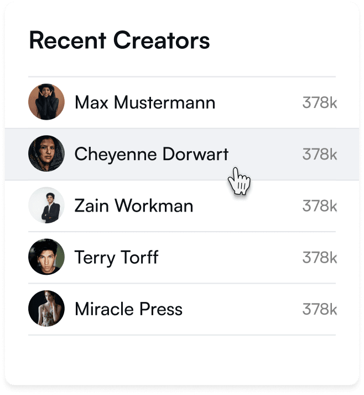Open the Terry Torff name link

[x=117, y=258]
